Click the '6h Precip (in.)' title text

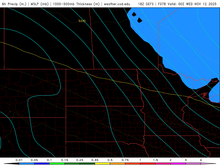14,4
